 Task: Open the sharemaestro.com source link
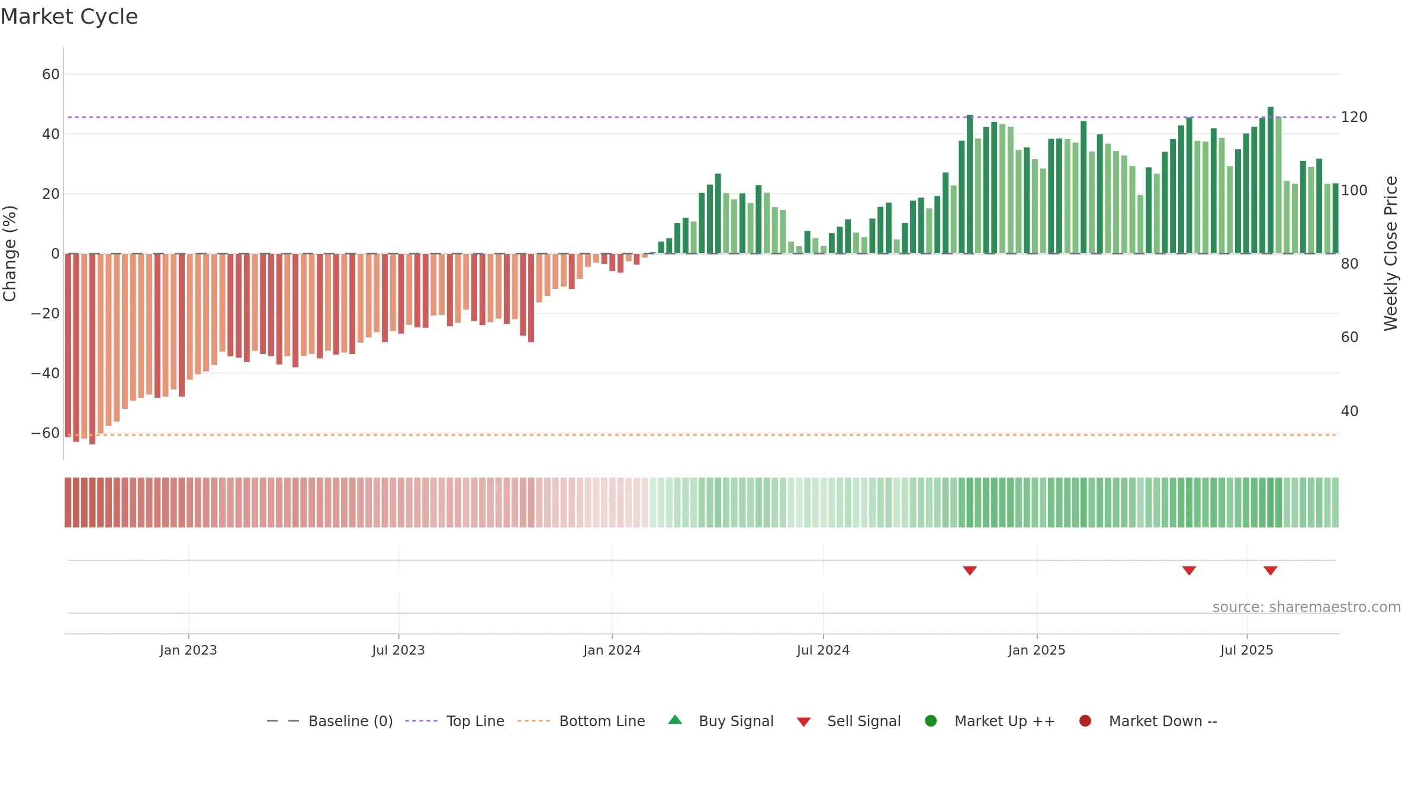tap(1307, 607)
